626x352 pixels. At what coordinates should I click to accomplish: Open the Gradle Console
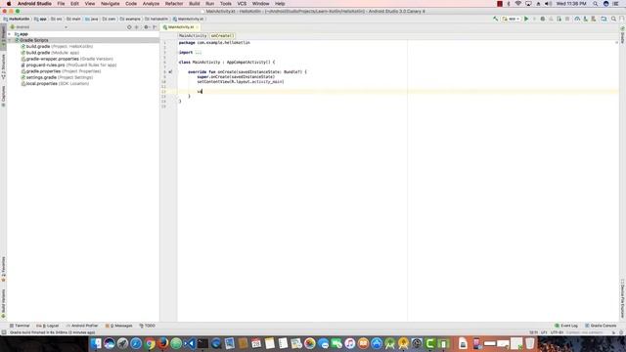coord(601,326)
